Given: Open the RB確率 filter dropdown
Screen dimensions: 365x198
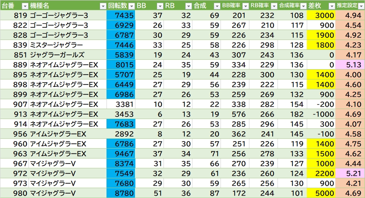Looking at the screenshot, I should 274,6.
